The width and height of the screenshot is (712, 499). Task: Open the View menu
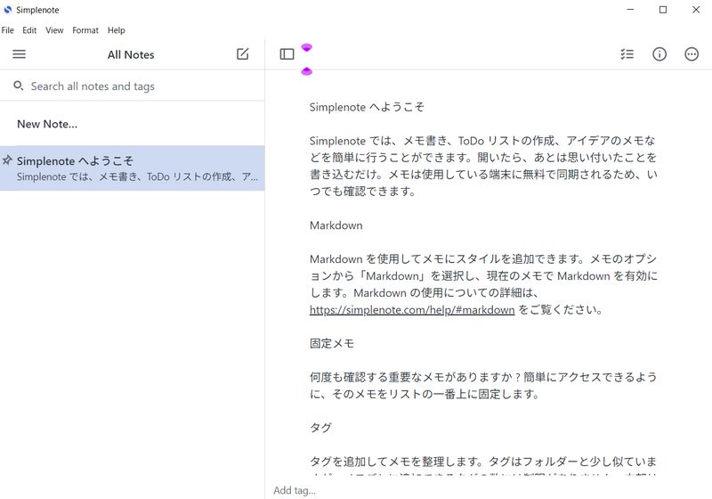54,30
